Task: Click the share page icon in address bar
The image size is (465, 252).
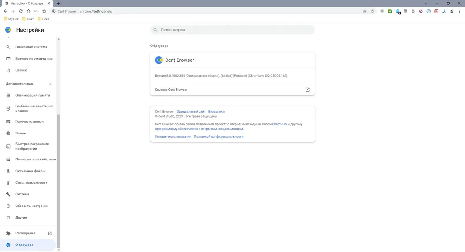Action: click(365, 11)
